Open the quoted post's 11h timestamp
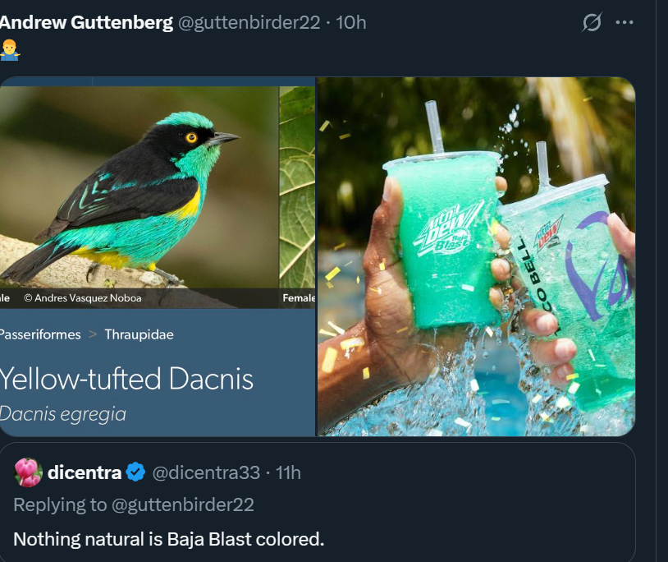 [288, 472]
